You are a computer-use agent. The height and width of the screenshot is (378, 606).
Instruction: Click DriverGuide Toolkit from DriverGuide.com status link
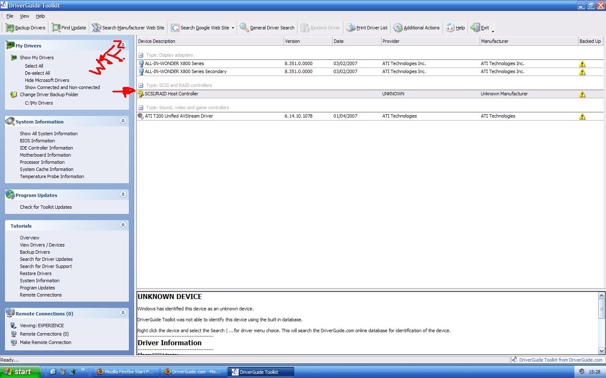pyautogui.click(x=561, y=360)
